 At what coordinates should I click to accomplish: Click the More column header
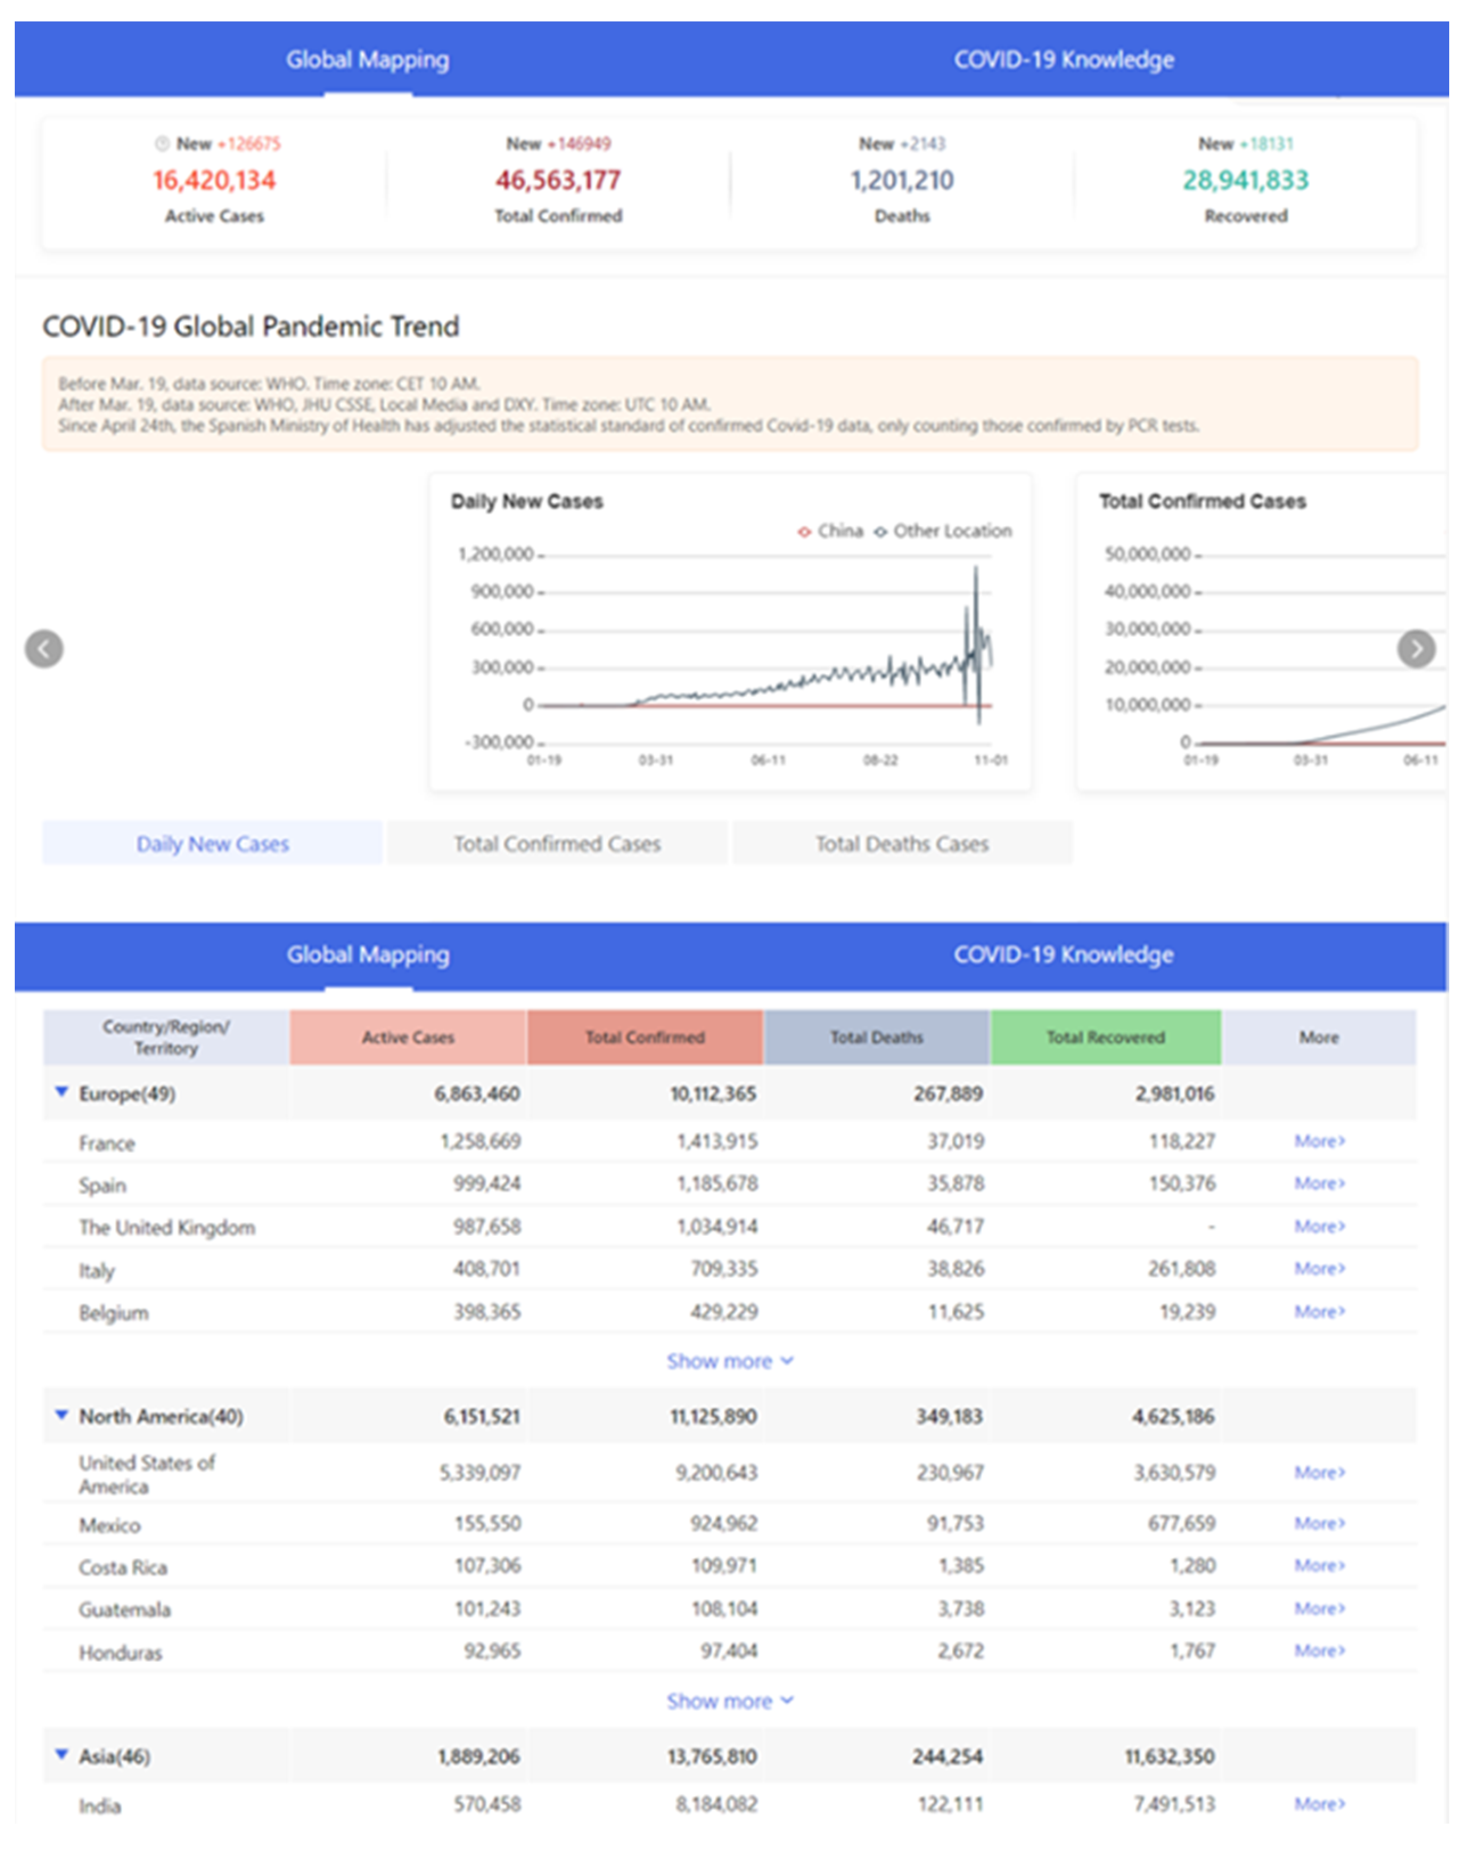coord(1319,1037)
